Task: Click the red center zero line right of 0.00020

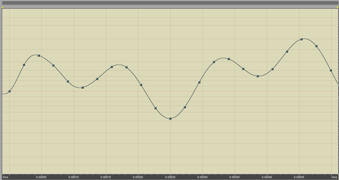Action: click(x=154, y=91)
